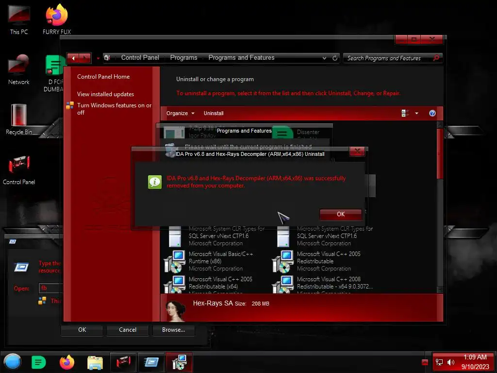The height and width of the screenshot is (373, 497).
Task: Open the clock showing 1:09 AM
Action: point(475,362)
